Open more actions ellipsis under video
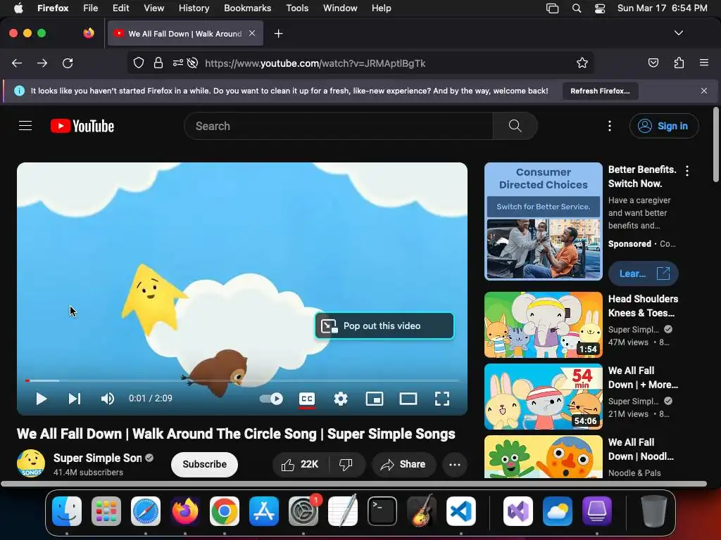This screenshot has width=721, height=540. 455,464
